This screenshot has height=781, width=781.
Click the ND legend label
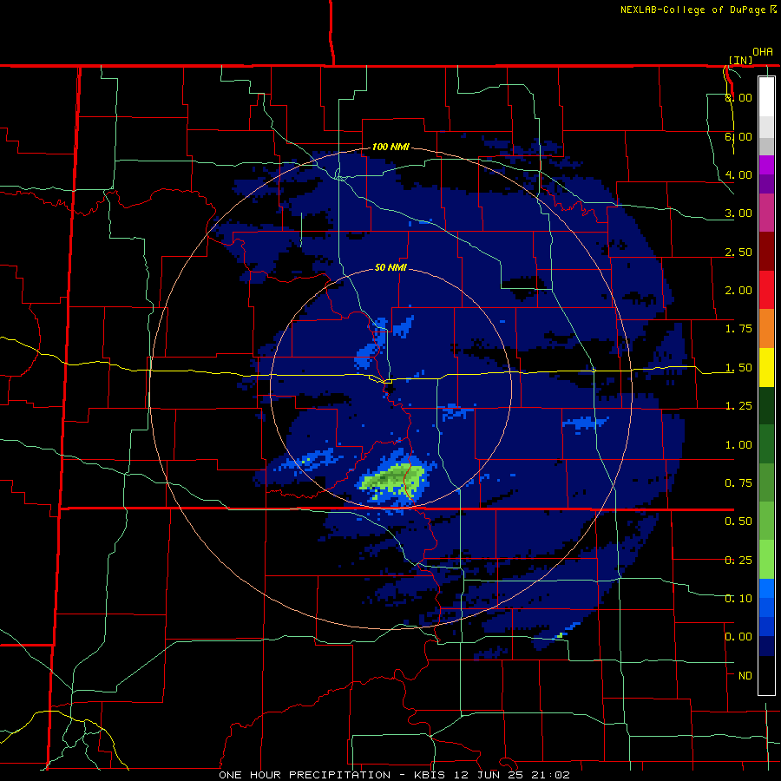[x=745, y=676]
